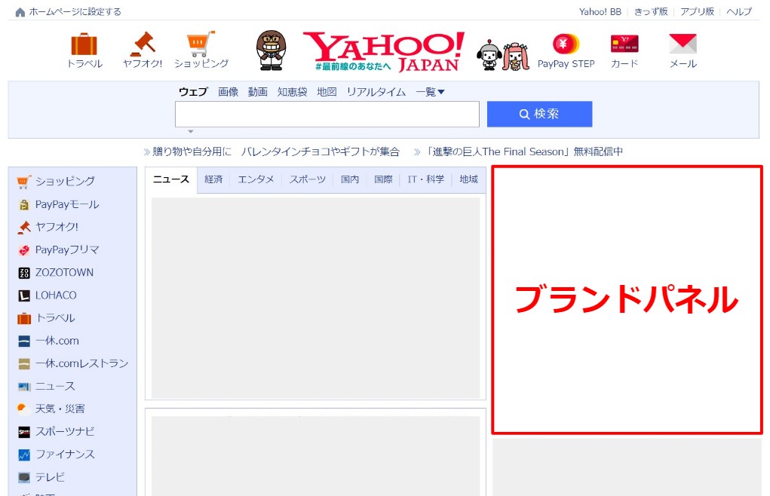Click the Yahoo! JAPAN logo

[x=384, y=51]
